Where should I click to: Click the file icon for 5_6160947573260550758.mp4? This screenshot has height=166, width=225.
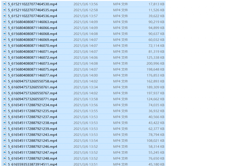click(4, 81)
